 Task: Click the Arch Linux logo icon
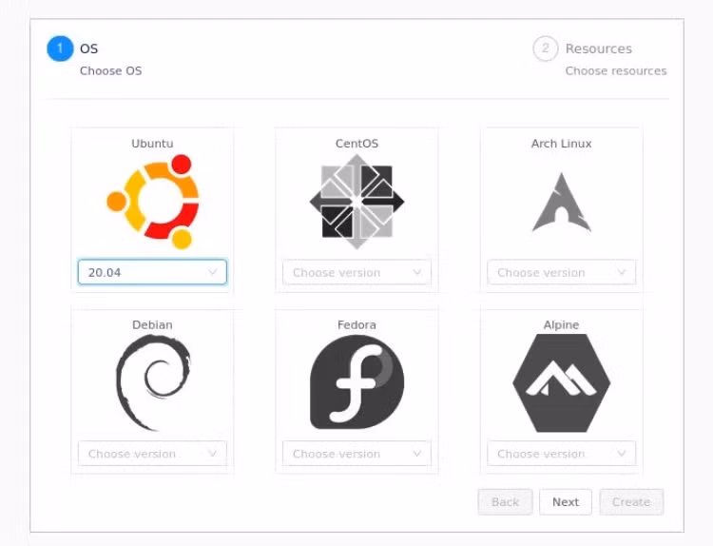(562, 203)
